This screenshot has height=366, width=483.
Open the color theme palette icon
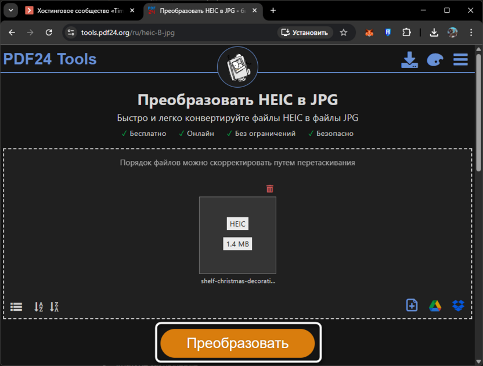pyautogui.click(x=434, y=59)
